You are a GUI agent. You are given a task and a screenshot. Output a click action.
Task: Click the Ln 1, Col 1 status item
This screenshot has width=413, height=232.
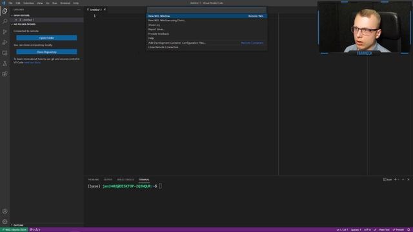click(x=342, y=229)
